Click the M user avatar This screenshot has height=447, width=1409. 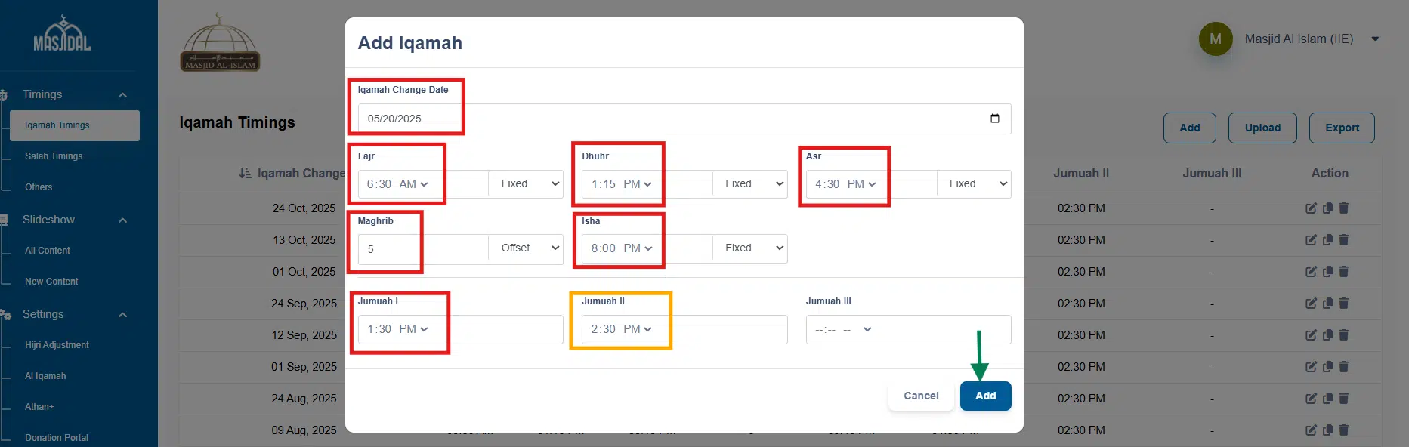pyautogui.click(x=1215, y=39)
